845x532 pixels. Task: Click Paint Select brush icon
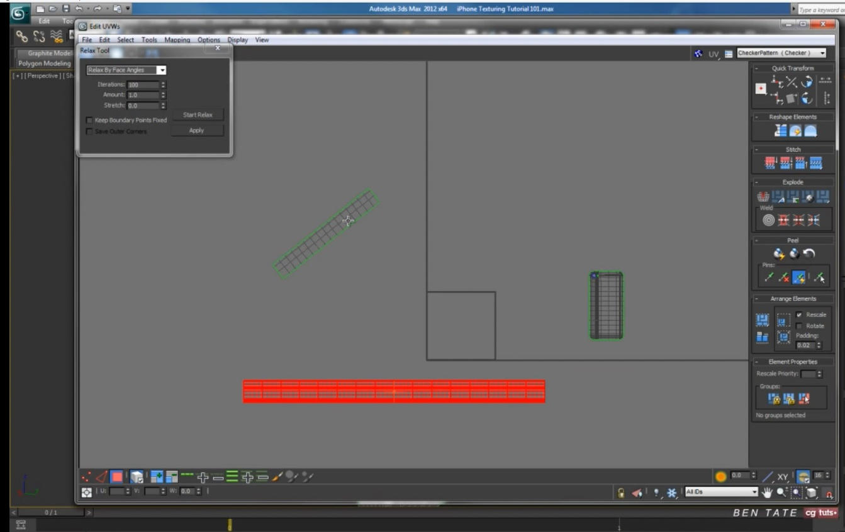(x=278, y=477)
